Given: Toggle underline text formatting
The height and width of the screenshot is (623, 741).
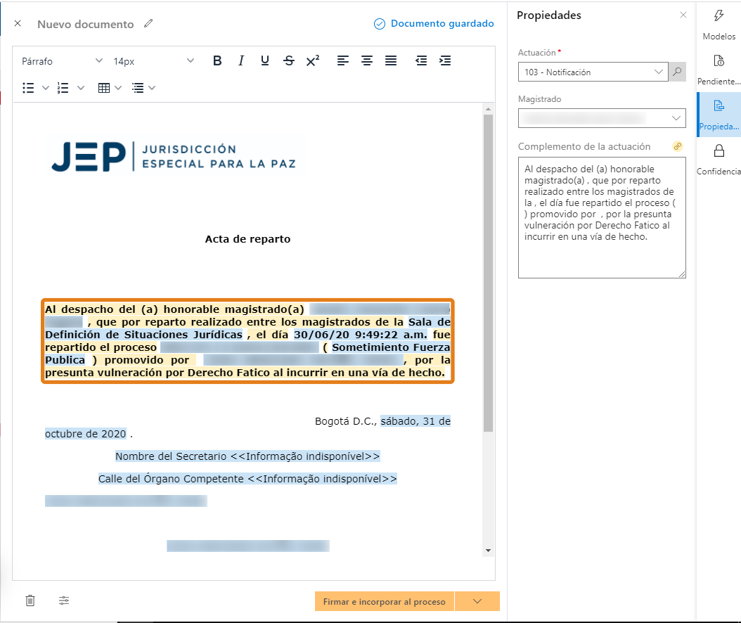Looking at the screenshot, I should pos(265,61).
